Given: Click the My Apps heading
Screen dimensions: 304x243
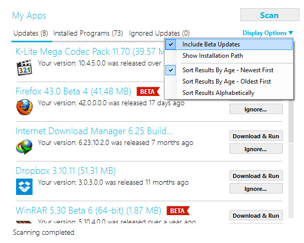Looking at the screenshot, I should (x=29, y=15).
